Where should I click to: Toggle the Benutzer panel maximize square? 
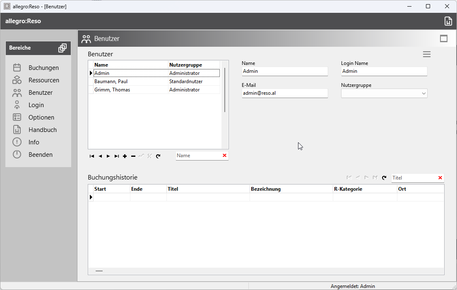pos(444,38)
